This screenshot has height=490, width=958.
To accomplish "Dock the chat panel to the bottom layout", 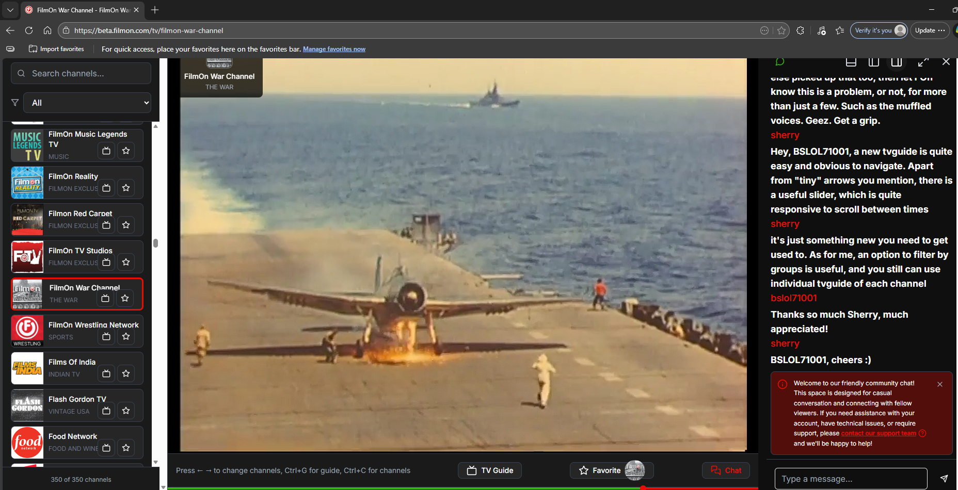I will click(x=851, y=62).
